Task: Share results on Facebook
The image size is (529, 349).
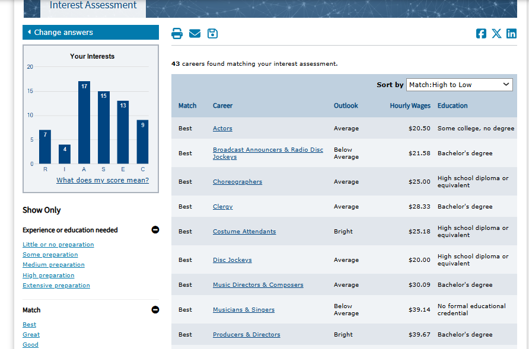Action: 482,34
